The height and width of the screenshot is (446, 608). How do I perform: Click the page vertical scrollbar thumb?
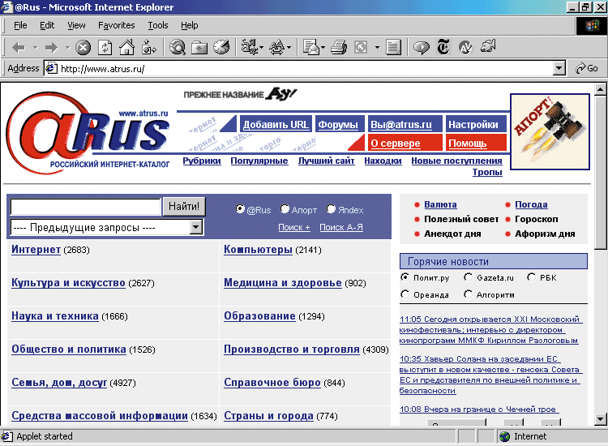[x=600, y=173]
